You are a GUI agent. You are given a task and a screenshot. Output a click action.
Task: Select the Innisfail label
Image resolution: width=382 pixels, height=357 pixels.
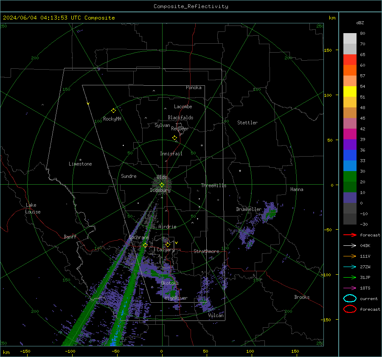(171, 154)
